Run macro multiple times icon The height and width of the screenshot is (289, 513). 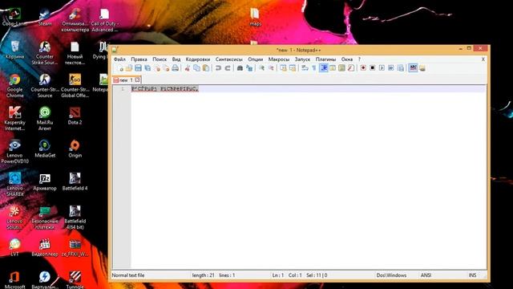click(391, 68)
